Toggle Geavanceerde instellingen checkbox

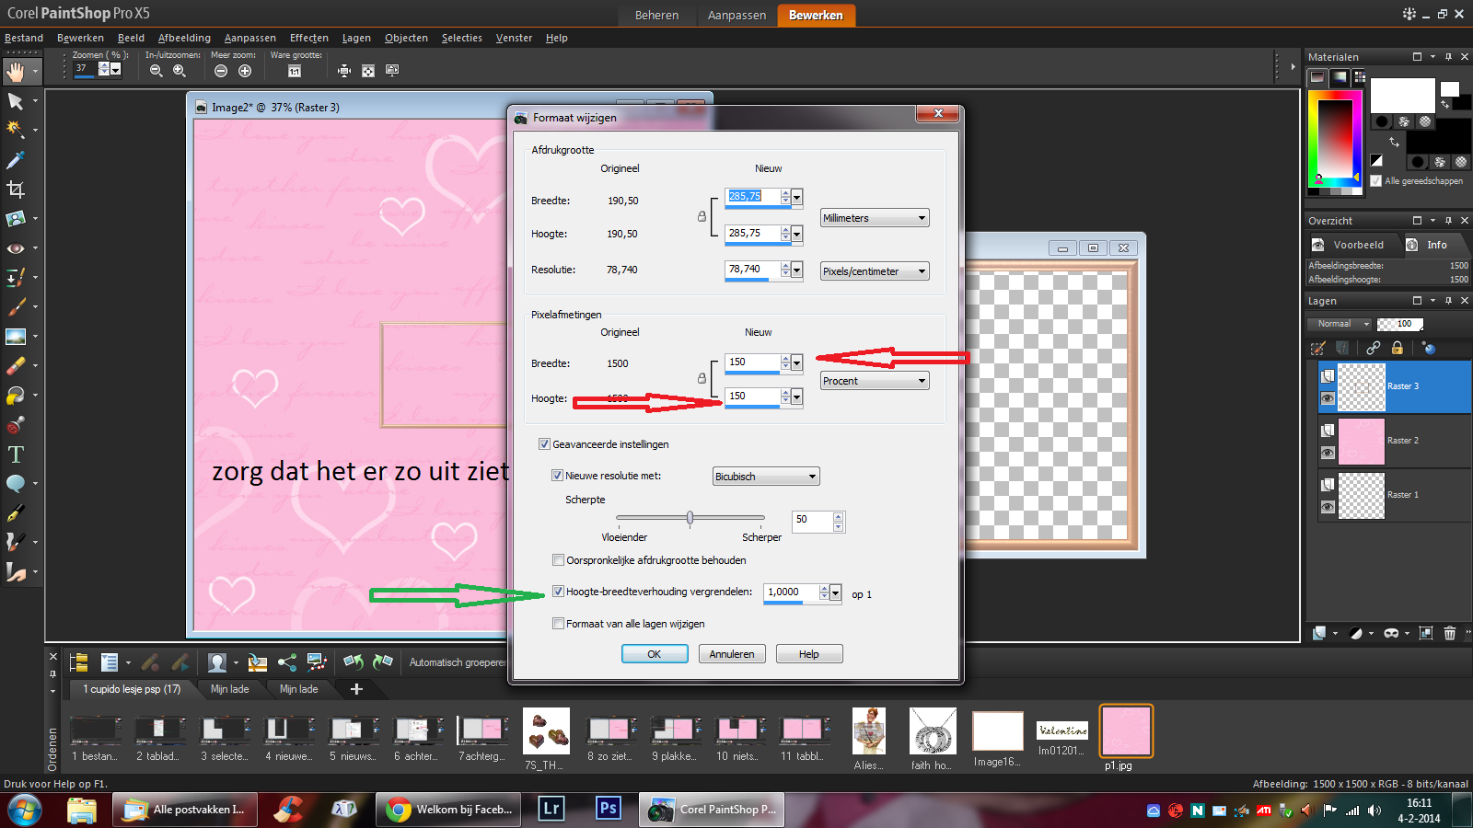[544, 444]
